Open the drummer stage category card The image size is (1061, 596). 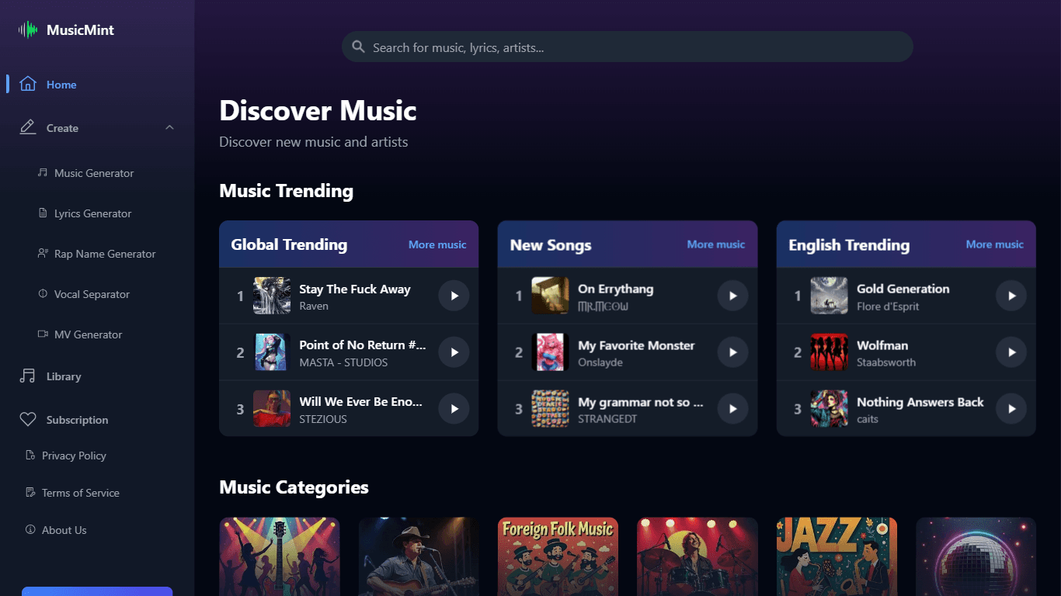(697, 556)
